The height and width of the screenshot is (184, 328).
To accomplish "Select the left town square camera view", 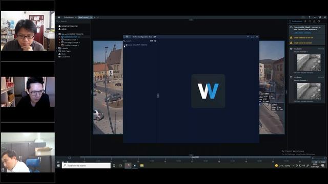I will click(108, 87).
